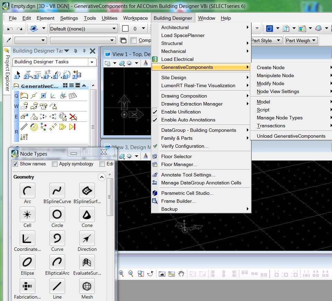The image size is (332, 301).
Task: Click the narrow empty combo box beside the paintbrush
Action: [x=30, y=40]
